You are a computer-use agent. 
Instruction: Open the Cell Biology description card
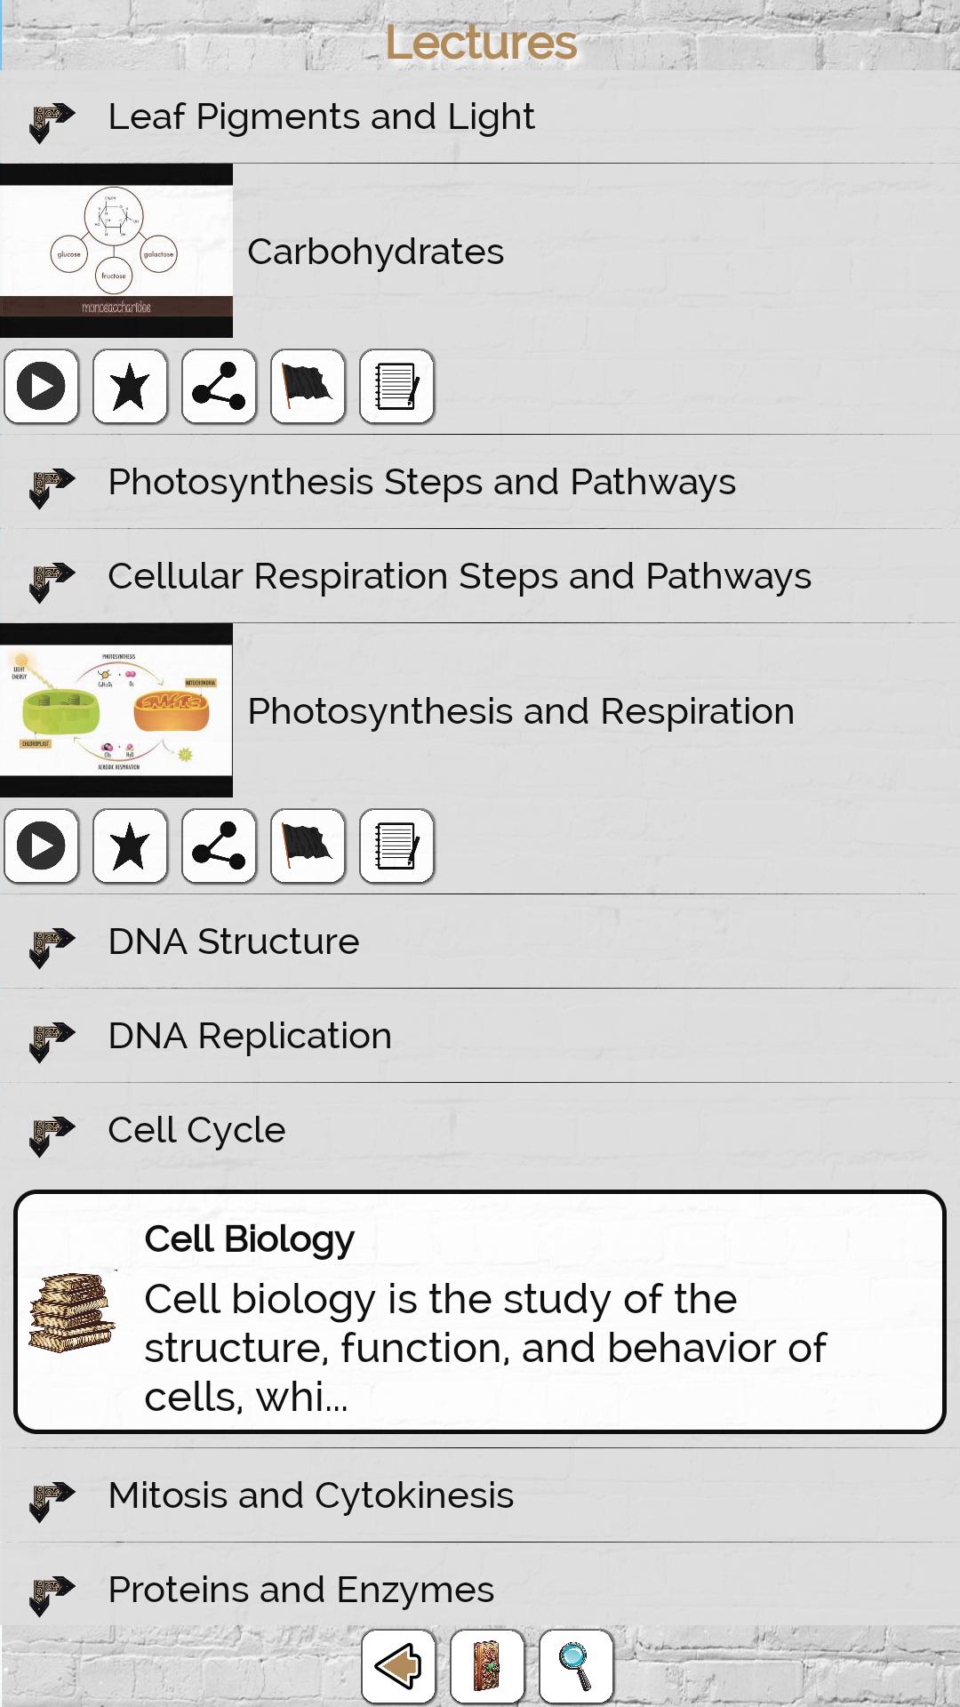click(x=480, y=1312)
